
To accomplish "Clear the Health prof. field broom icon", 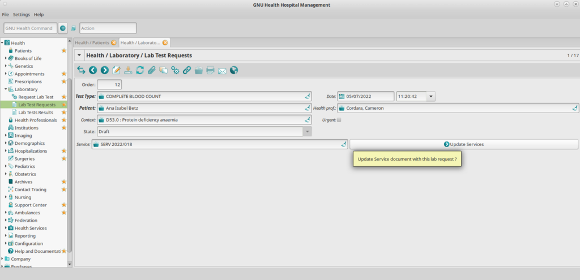I will tap(574, 108).
